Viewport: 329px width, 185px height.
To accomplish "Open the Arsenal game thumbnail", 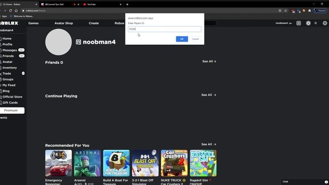I will [87, 163].
